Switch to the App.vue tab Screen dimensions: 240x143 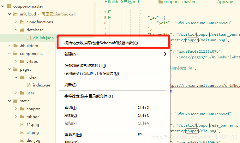[x=225, y=2]
